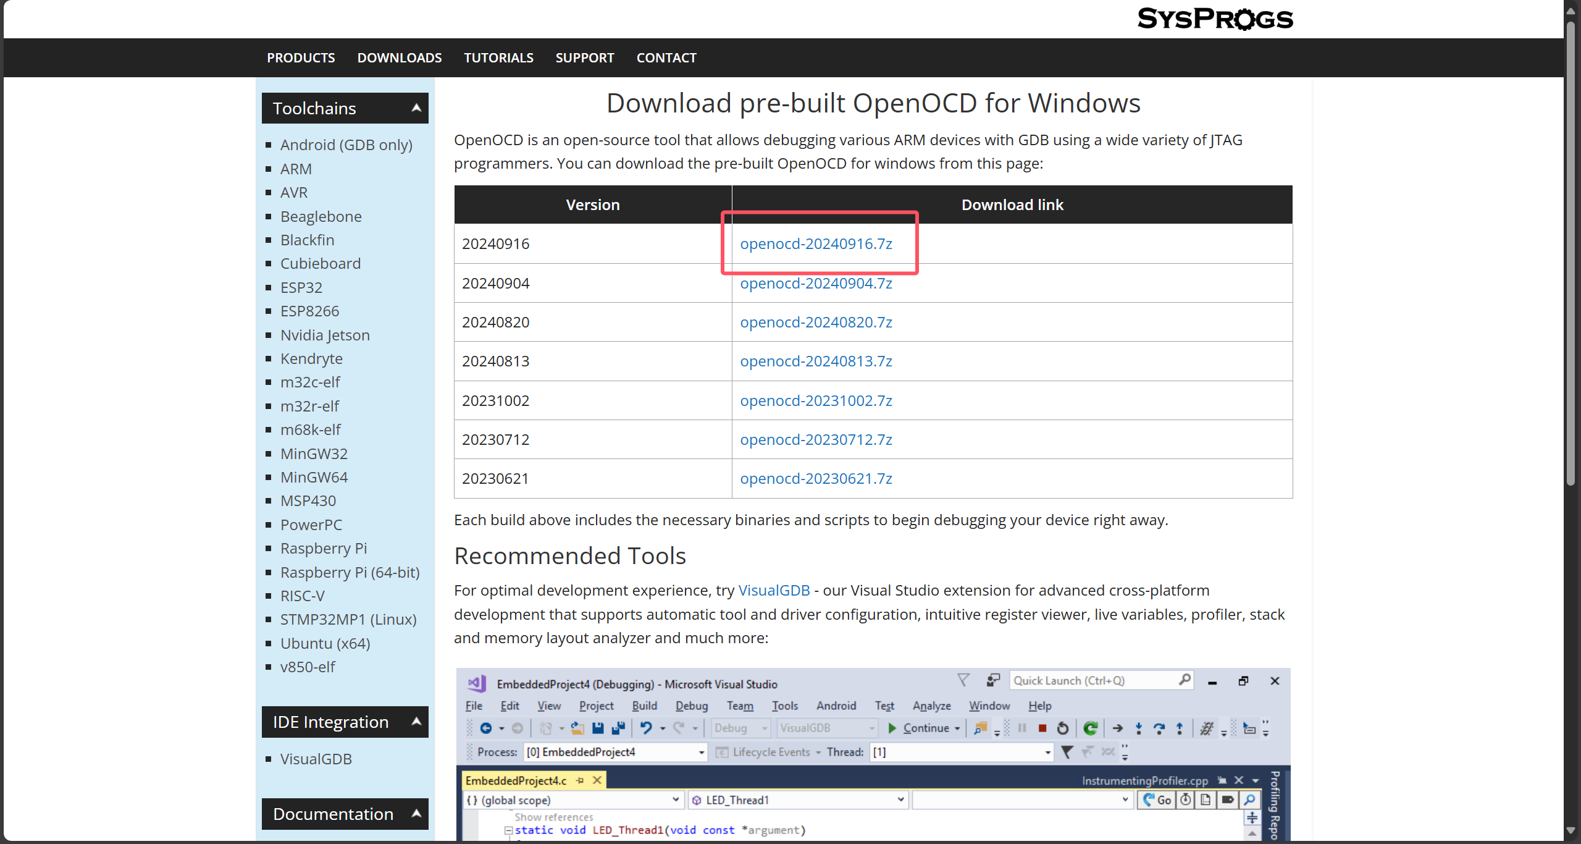The image size is (1581, 844).
Task: Open the m68k-elf toolchain link
Action: click(x=310, y=429)
